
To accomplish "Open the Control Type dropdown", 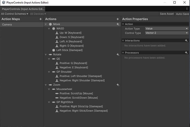I will [x=167, y=33].
